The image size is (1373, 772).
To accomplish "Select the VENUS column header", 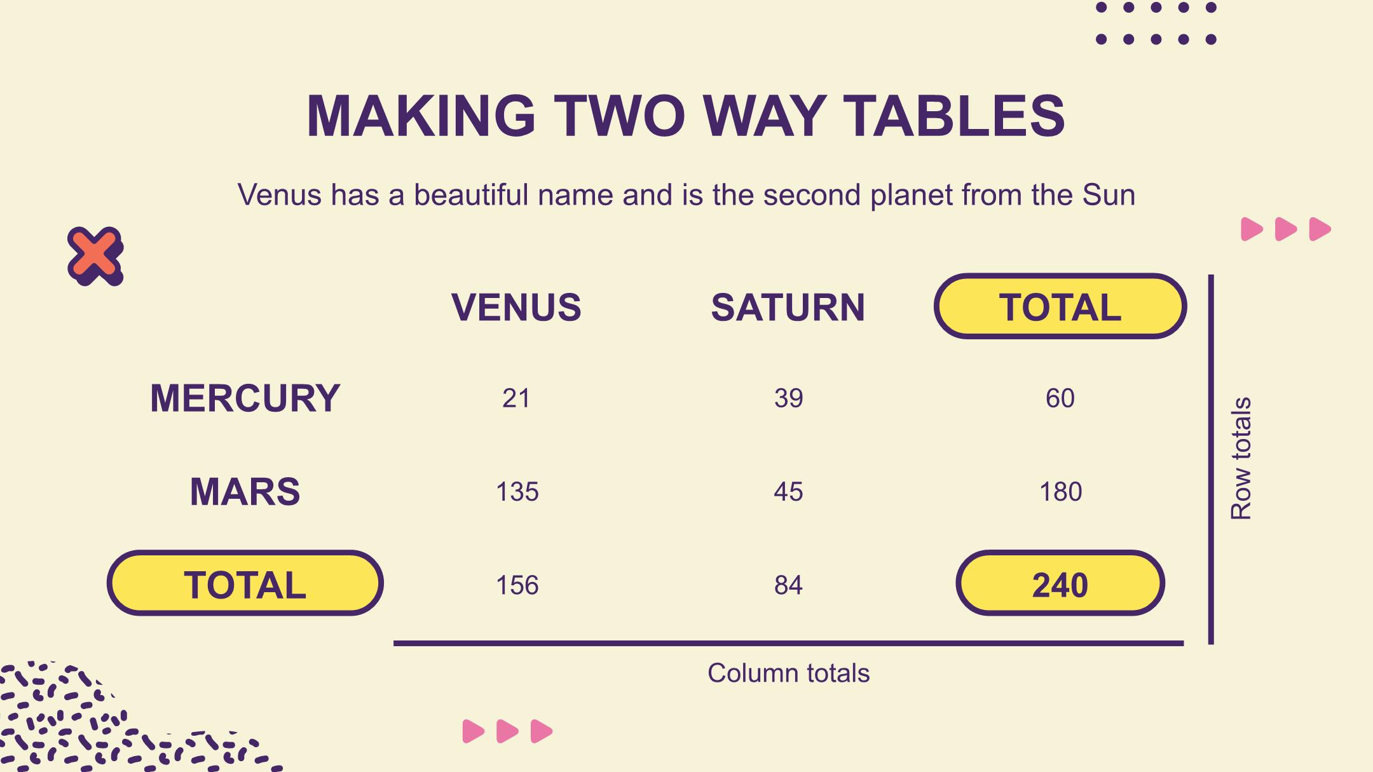I will (x=516, y=308).
